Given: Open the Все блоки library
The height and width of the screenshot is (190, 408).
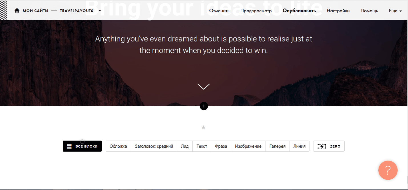Looking at the screenshot, I should pyautogui.click(x=82, y=146).
